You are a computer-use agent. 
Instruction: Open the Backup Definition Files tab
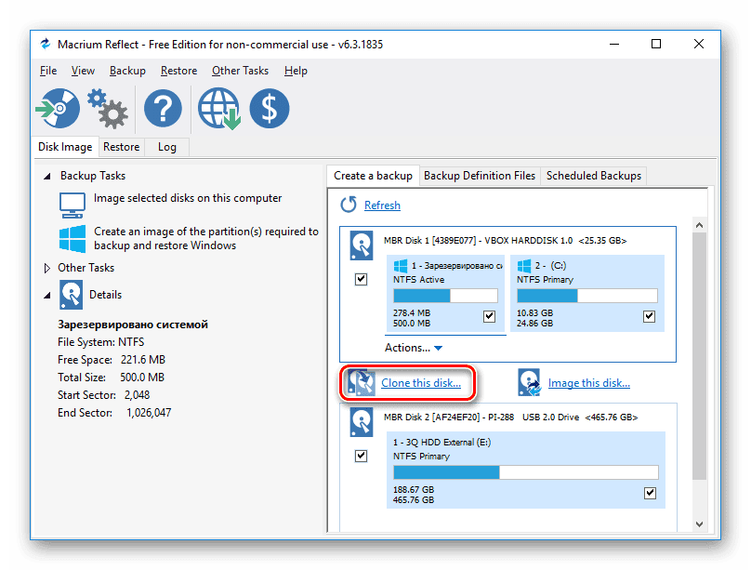(480, 176)
